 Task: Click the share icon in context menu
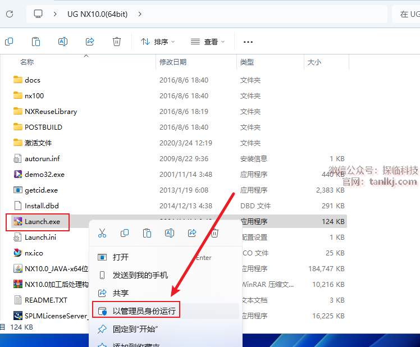click(x=192, y=233)
